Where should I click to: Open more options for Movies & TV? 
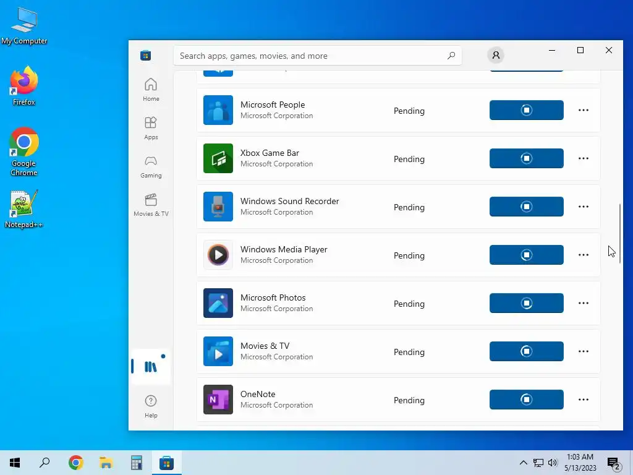coord(584,351)
